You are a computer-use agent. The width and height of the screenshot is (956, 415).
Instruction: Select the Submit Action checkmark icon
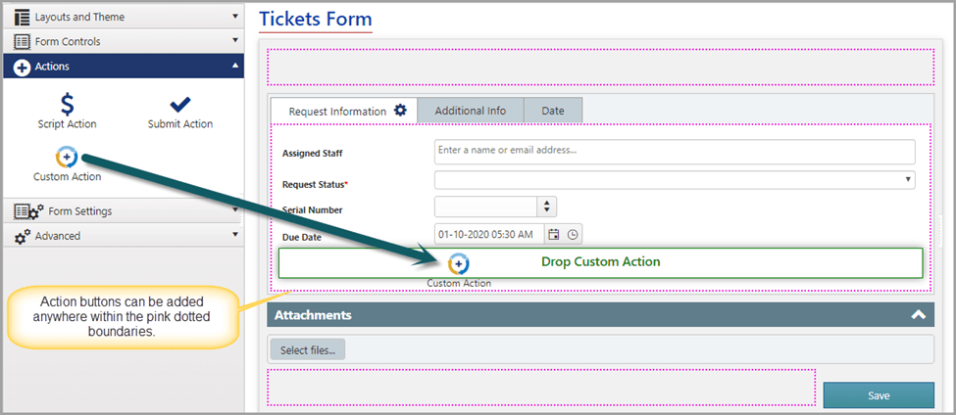179,105
